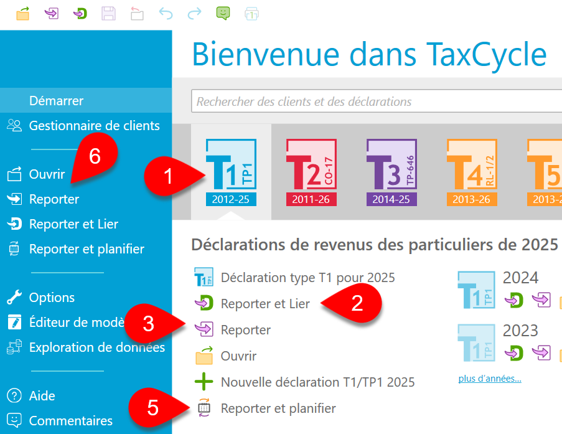Click the green smiley feedback toolbar icon
The width and height of the screenshot is (562, 434).
click(x=223, y=14)
